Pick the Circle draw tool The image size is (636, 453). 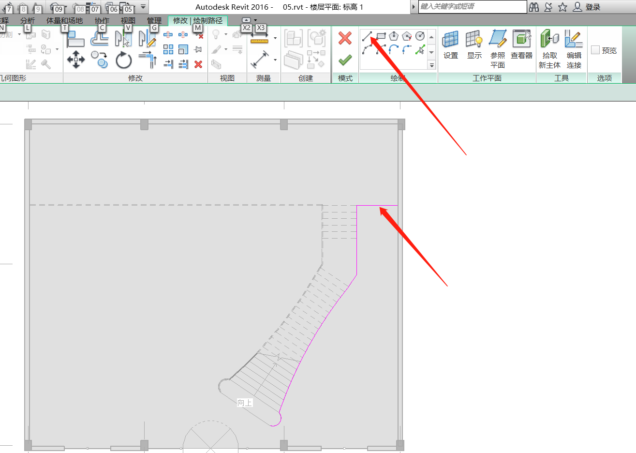point(420,36)
